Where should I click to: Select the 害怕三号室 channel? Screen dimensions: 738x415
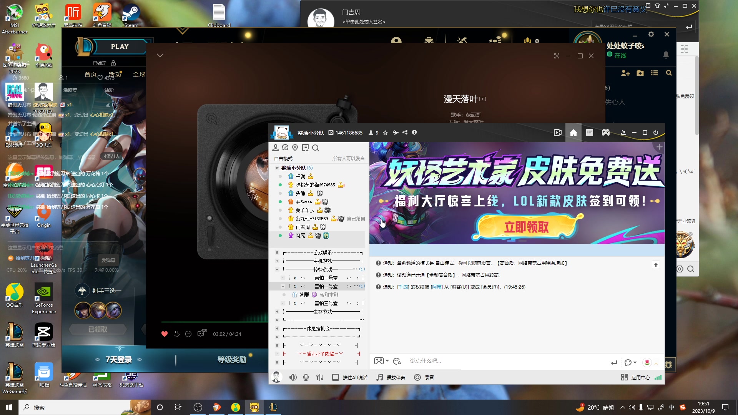[x=326, y=303]
